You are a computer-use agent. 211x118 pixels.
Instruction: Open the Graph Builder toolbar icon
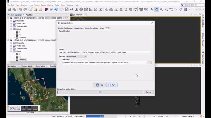point(136,10)
